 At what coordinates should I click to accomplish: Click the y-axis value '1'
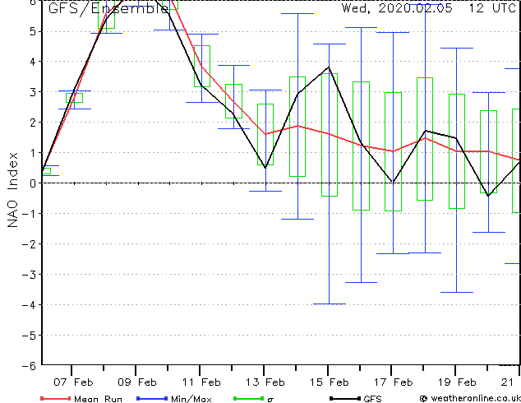[32, 153]
